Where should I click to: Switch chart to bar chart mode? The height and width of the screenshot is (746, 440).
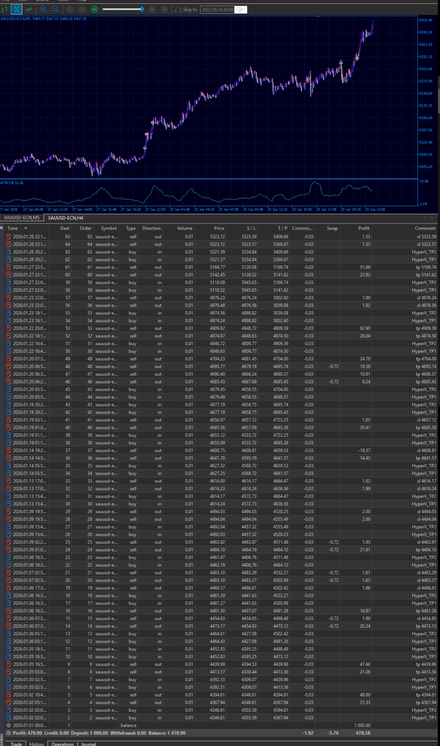tap(5, 9)
